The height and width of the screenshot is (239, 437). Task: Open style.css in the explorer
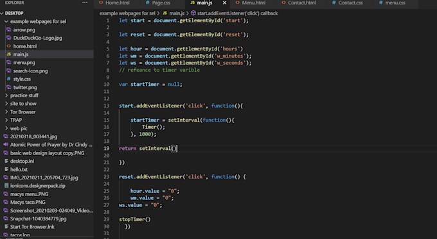coord(22,79)
